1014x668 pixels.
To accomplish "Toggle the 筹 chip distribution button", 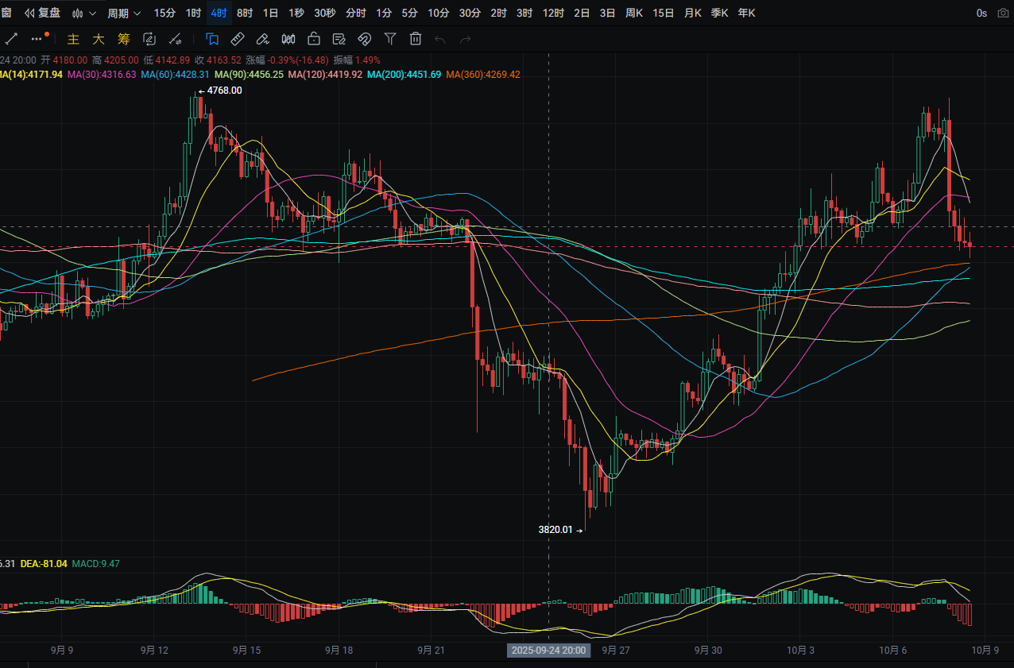I will [x=123, y=38].
